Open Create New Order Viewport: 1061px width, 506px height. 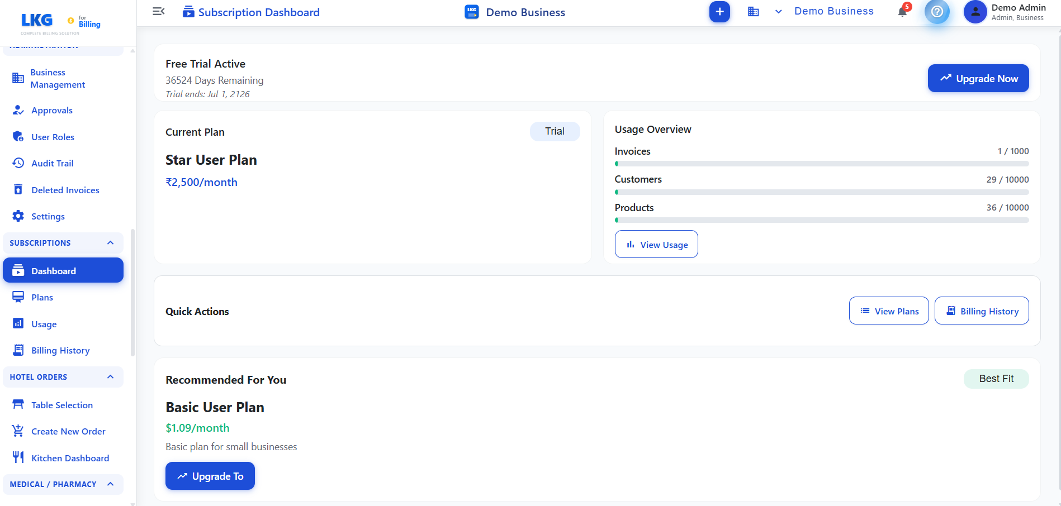pos(63,431)
